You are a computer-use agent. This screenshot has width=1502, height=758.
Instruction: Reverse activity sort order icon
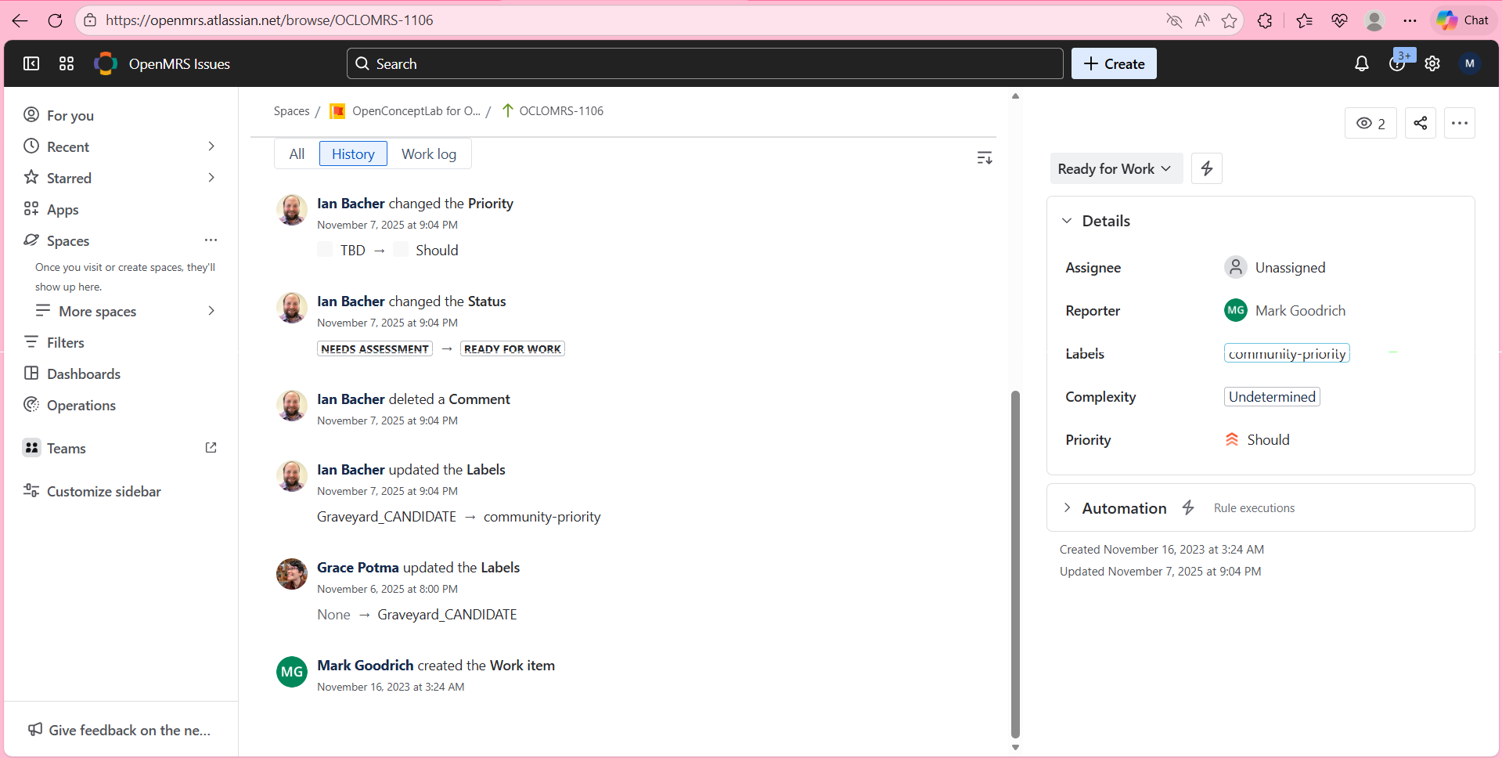984,158
